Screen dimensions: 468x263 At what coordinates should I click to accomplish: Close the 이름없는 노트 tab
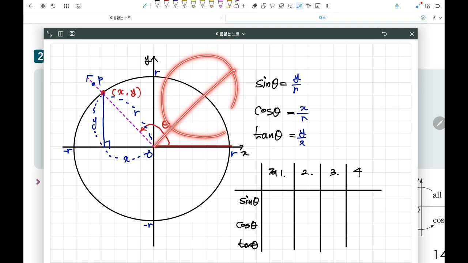pyautogui.click(x=221, y=18)
